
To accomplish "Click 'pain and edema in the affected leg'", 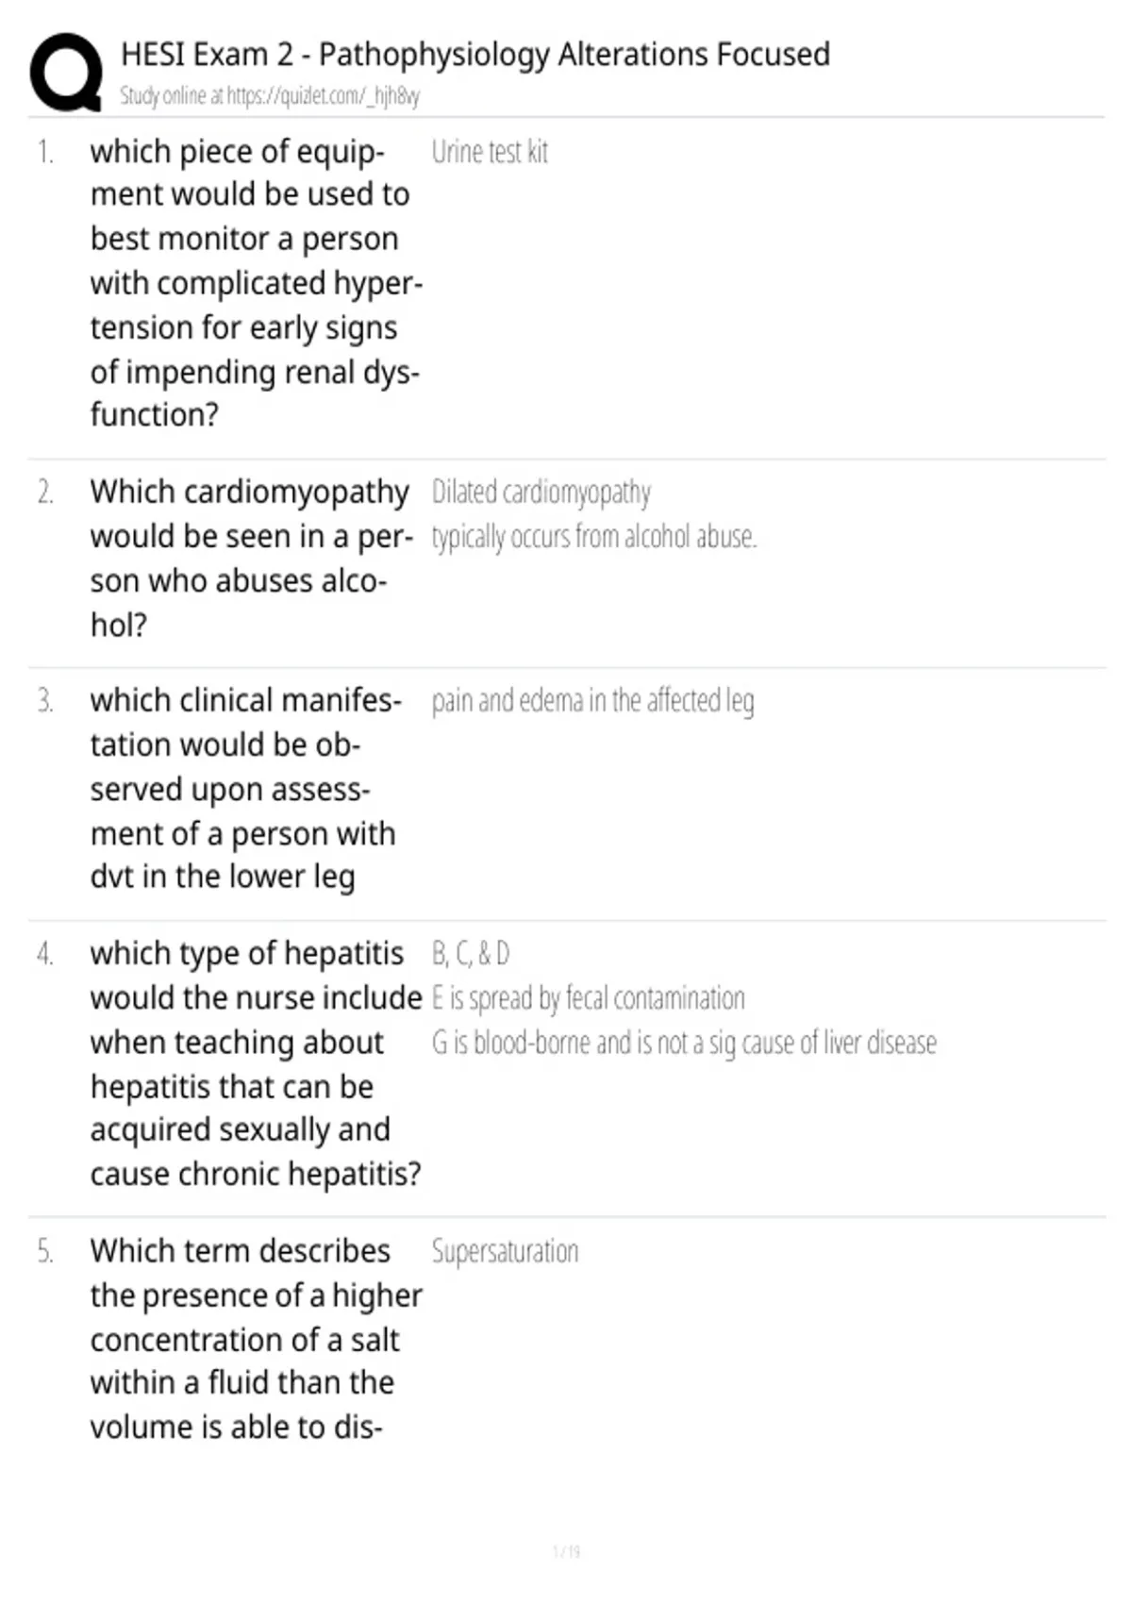I will pos(592,701).
